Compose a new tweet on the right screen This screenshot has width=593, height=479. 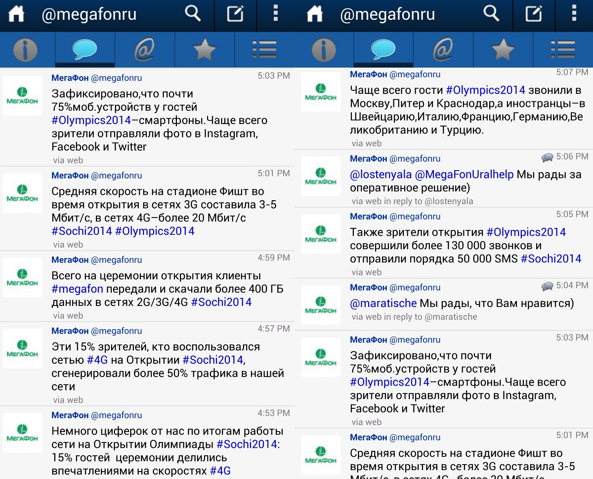pos(534,14)
